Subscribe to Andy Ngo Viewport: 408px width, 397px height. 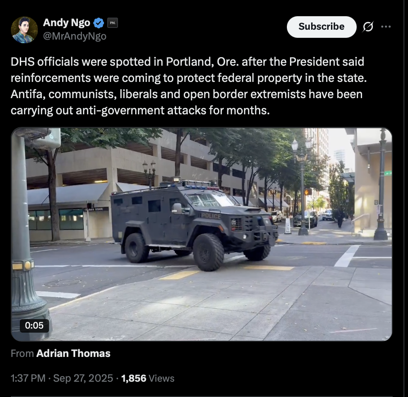point(322,27)
